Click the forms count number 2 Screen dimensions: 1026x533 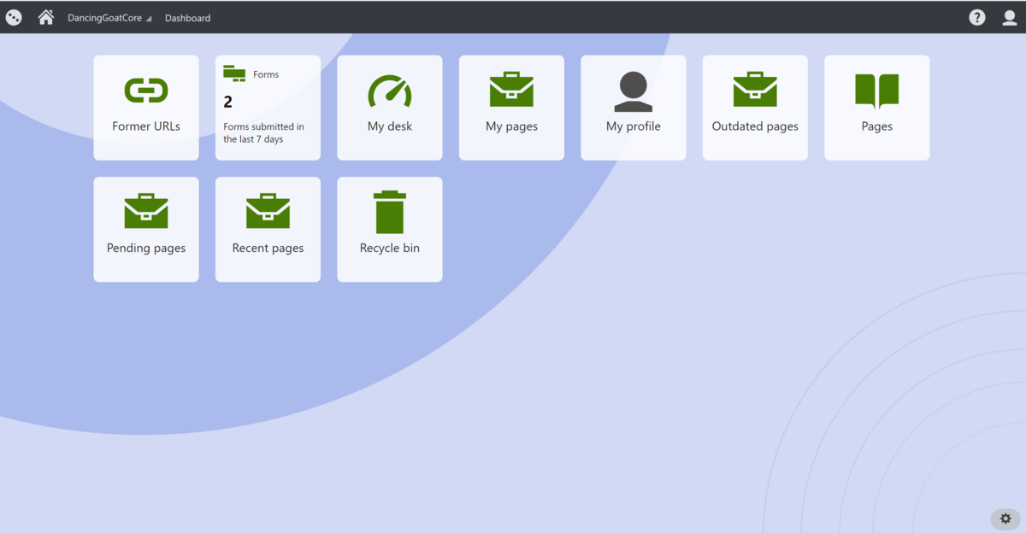(228, 102)
